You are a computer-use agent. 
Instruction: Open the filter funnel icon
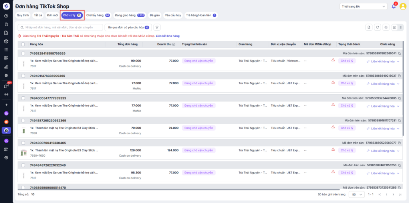(157, 27)
